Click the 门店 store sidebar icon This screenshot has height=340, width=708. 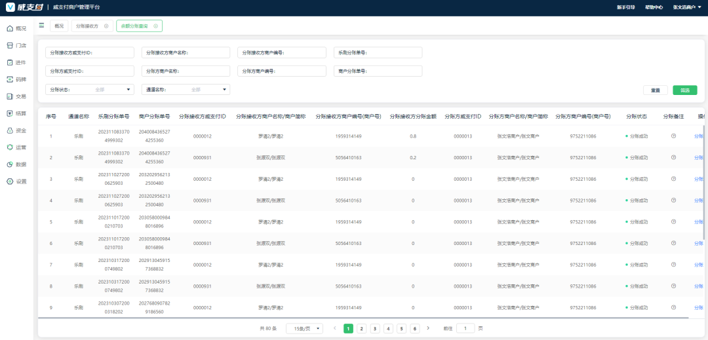point(16,45)
